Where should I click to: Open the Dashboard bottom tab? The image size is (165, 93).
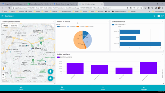(x=144, y=88)
